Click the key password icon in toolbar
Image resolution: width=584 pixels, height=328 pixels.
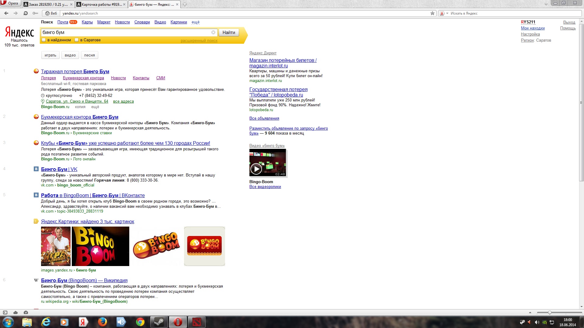35,13
